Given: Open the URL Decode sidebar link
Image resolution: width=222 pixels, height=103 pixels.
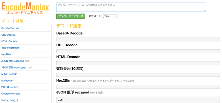Looking at the screenshot, I should (x=9, y=35).
